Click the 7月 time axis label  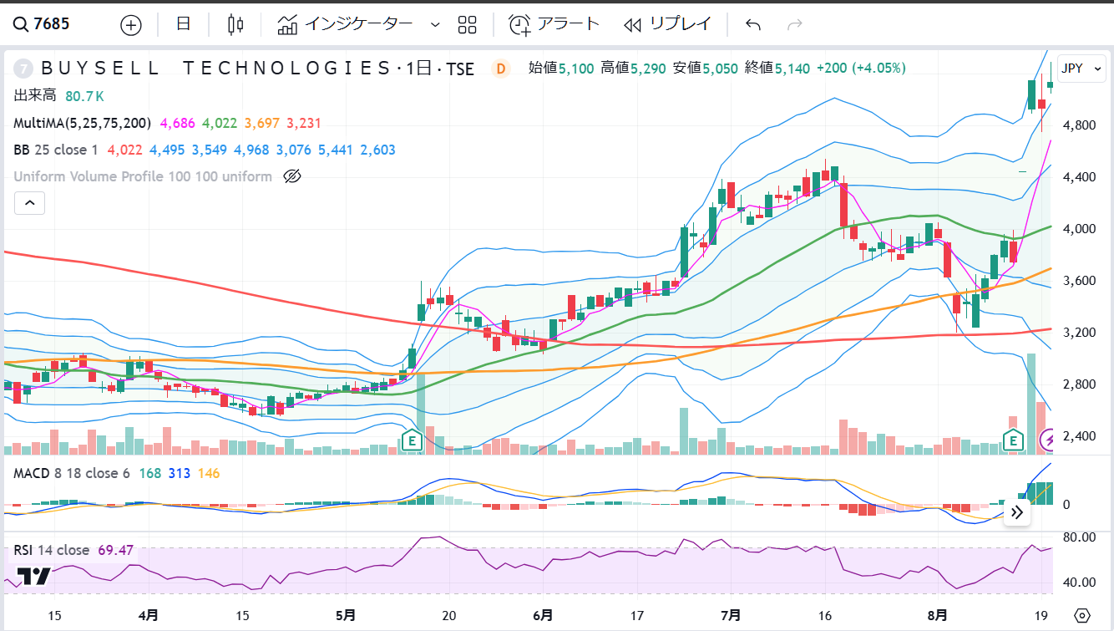[731, 615]
